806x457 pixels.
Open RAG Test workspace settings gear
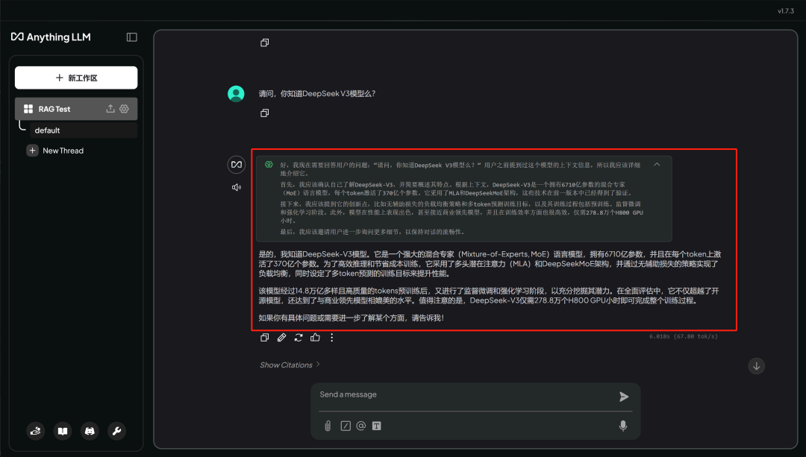pos(124,109)
